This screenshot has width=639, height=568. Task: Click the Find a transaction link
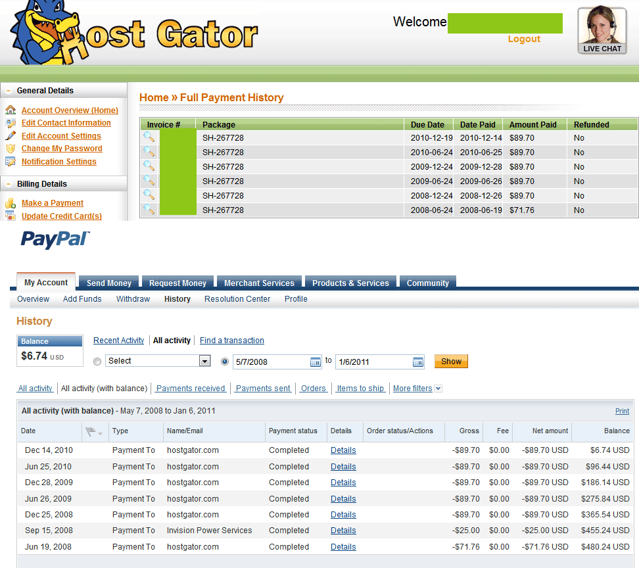pyautogui.click(x=232, y=341)
